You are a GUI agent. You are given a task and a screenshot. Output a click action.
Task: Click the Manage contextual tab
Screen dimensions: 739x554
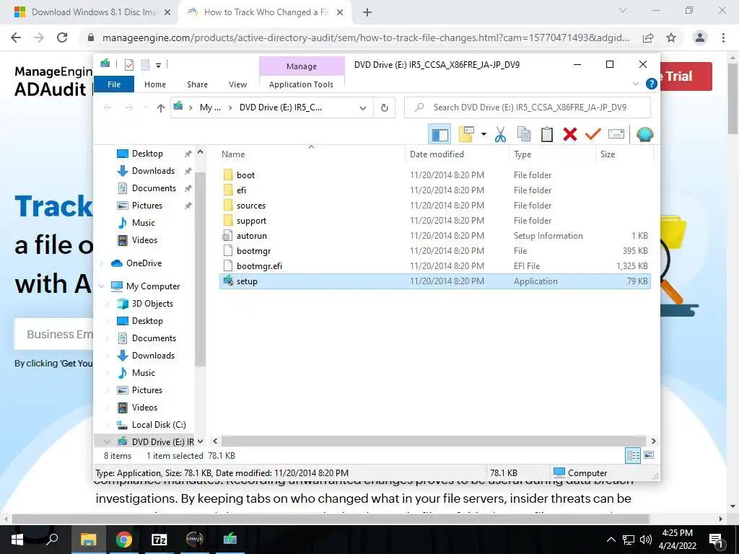point(302,66)
